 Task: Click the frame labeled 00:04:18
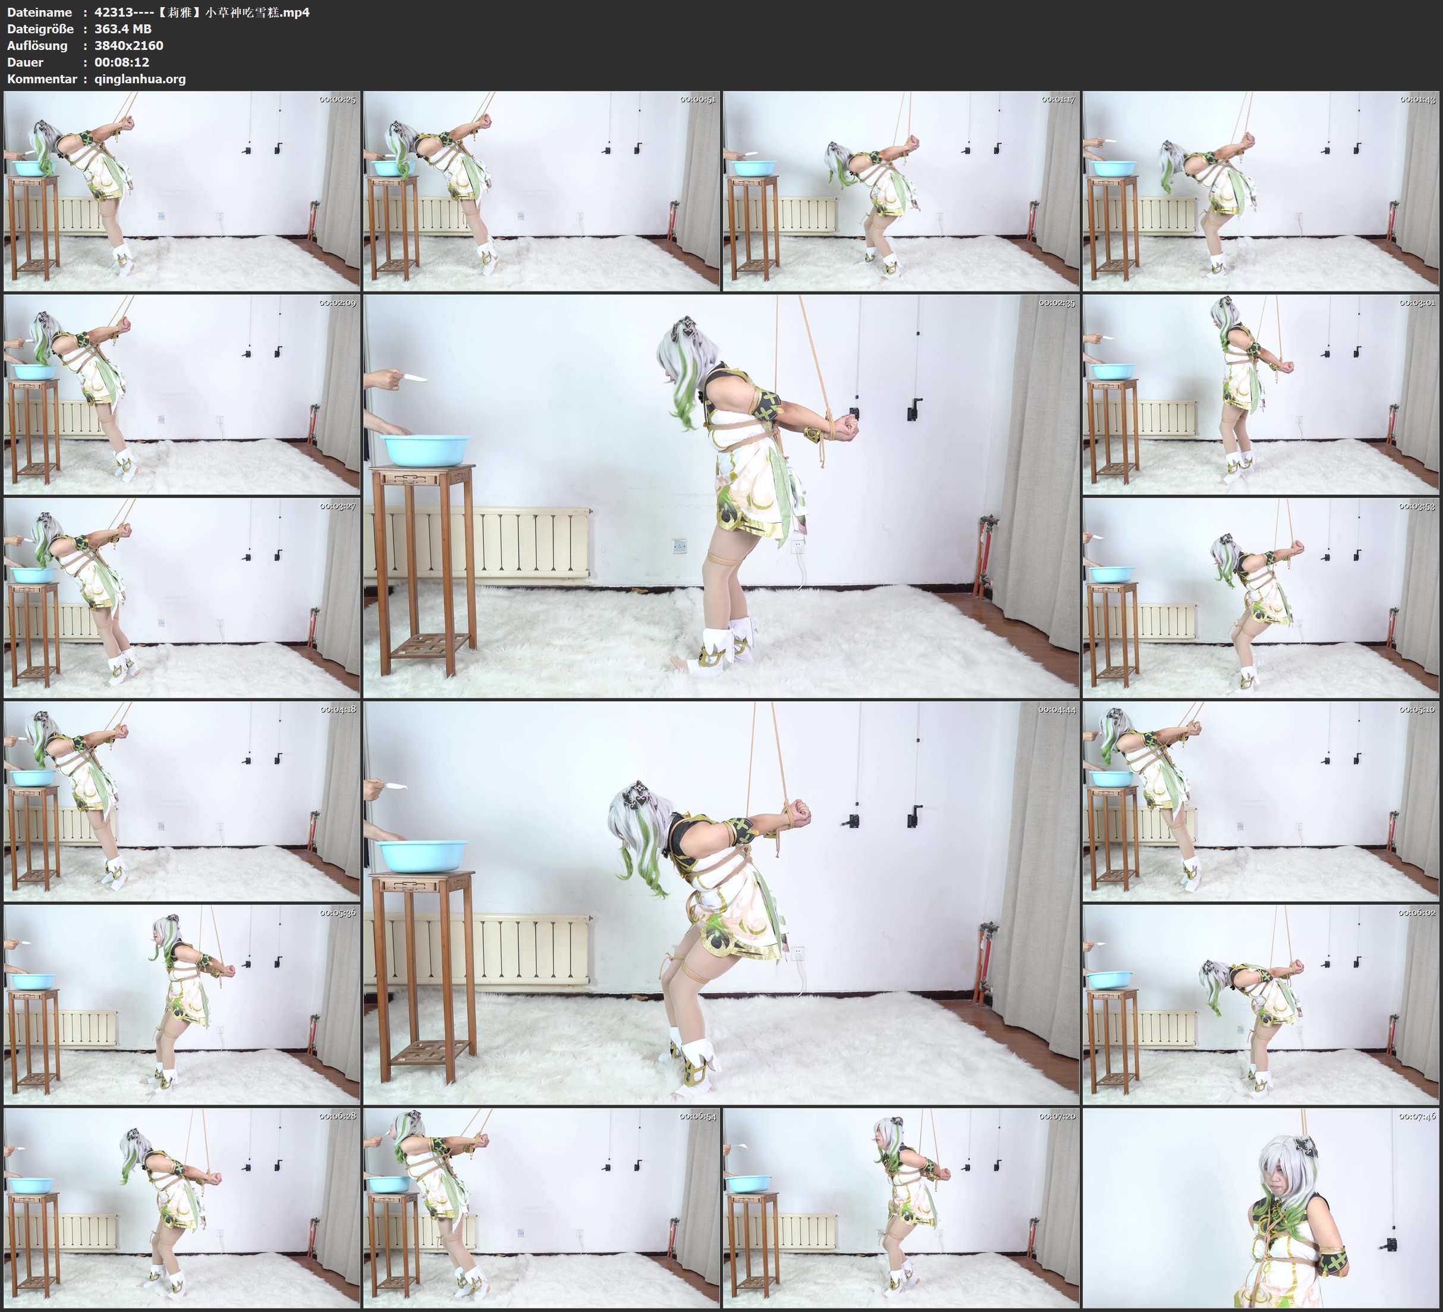click(x=182, y=801)
